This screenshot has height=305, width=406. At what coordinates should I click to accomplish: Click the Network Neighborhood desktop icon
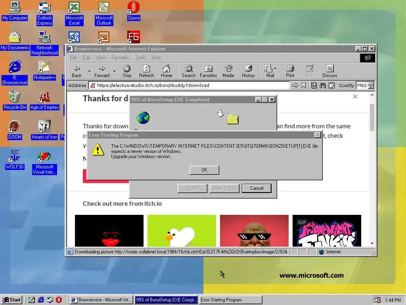[x=44, y=43]
